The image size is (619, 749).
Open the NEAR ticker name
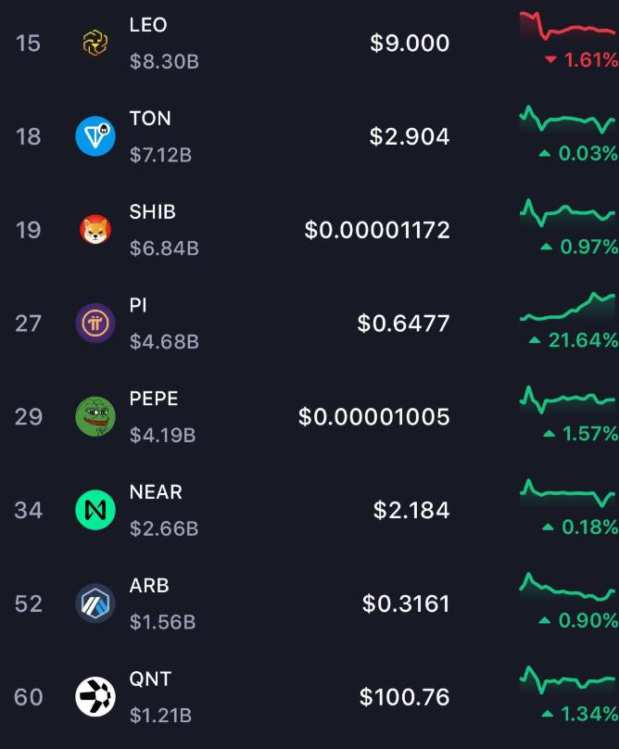[156, 492]
